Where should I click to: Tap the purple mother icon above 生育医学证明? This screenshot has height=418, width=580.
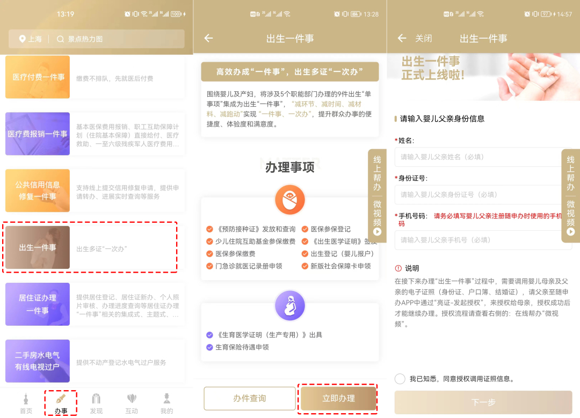click(x=289, y=306)
